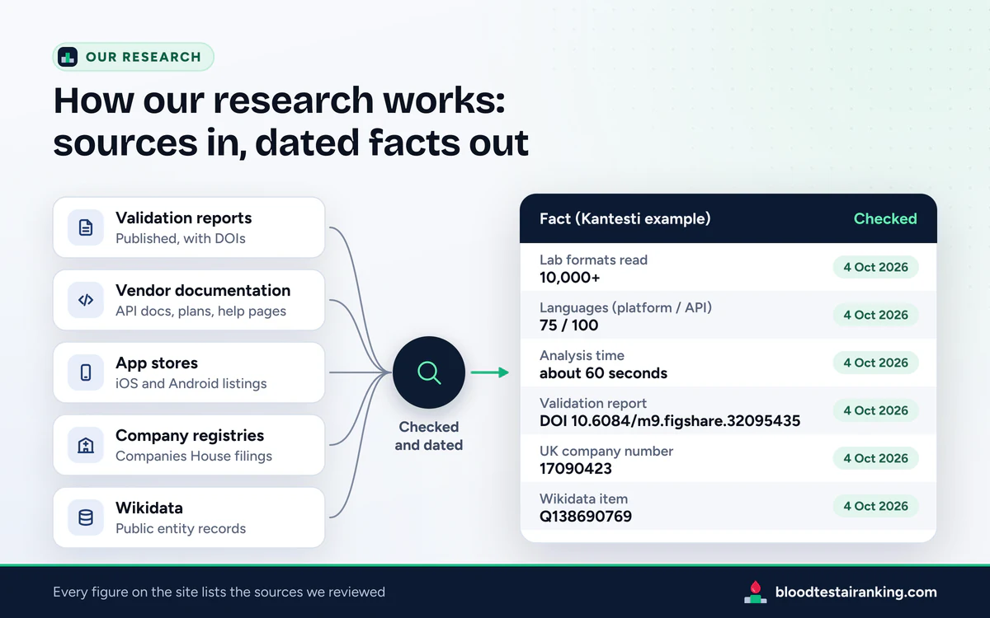Click the Wikidata item Q138690769
This screenshot has width=990, height=618.
[x=586, y=517]
